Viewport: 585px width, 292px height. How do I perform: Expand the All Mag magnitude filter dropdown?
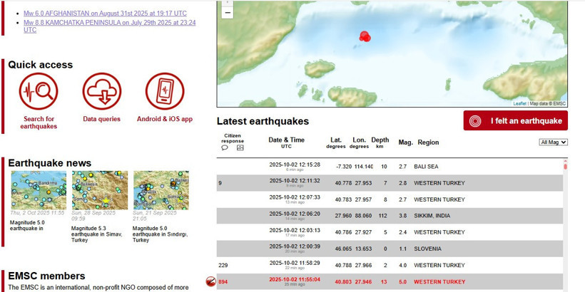(553, 142)
